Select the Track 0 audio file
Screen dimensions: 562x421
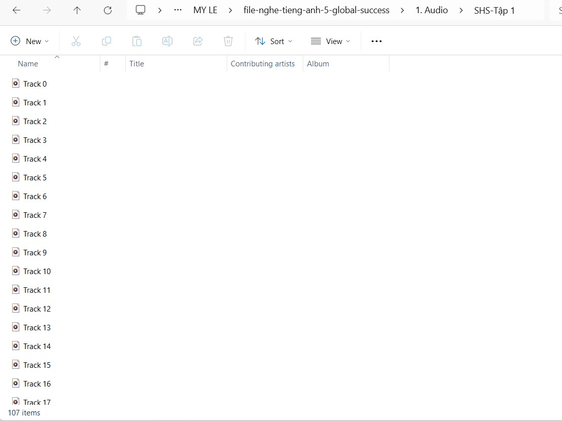click(35, 84)
